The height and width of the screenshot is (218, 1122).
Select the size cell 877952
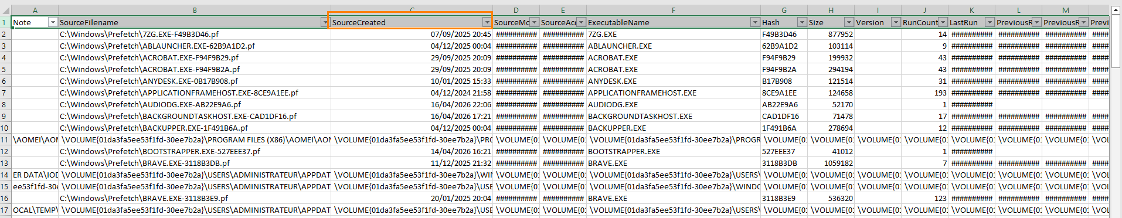pos(831,34)
